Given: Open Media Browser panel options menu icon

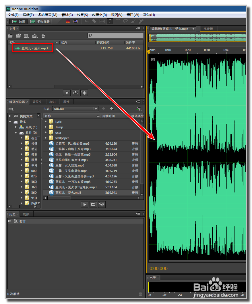Looking at the screenshot, I should tap(138, 102).
